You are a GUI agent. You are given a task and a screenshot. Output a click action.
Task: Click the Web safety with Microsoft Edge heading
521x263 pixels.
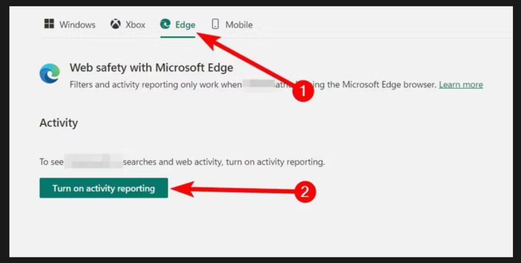[x=151, y=68]
